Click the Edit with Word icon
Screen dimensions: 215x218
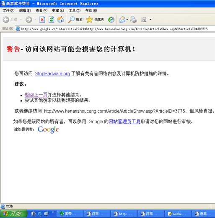pyautogui.click(x=144, y=20)
